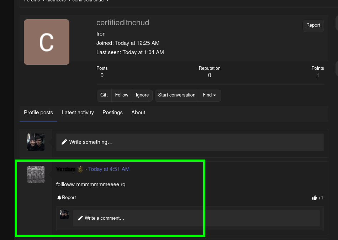Open the About tab

[138, 113]
